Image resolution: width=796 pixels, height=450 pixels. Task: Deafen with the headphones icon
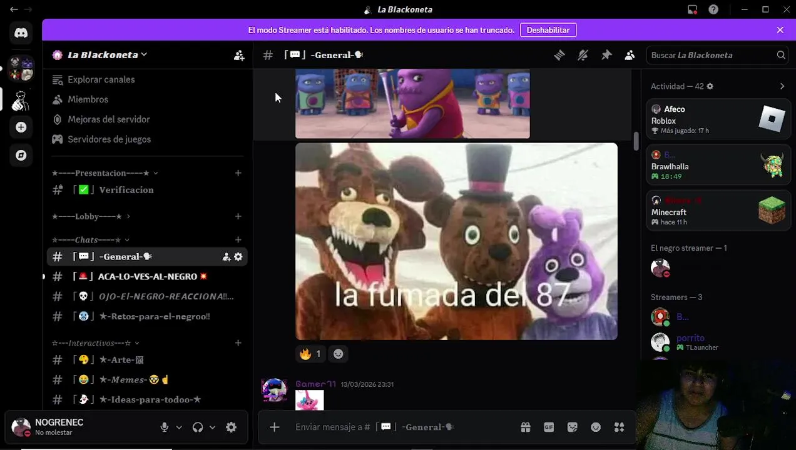[198, 427]
